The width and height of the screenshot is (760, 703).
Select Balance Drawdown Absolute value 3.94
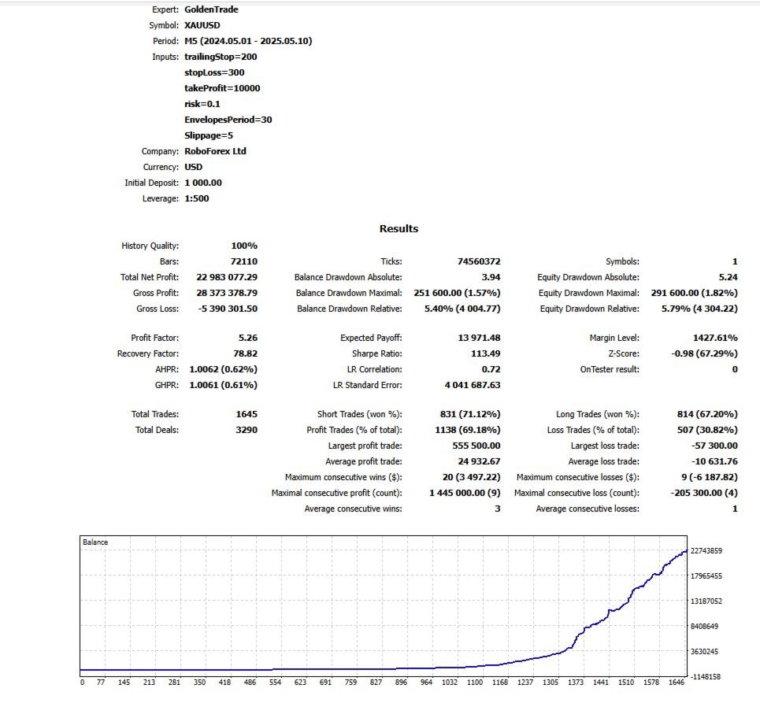coord(491,277)
